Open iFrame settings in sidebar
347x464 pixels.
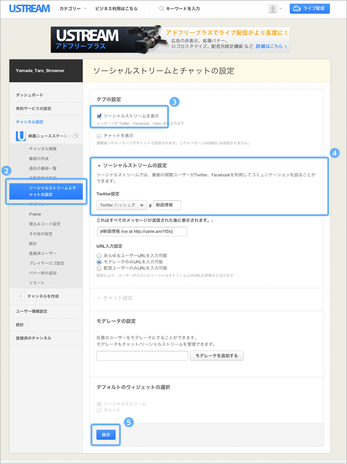click(x=35, y=214)
